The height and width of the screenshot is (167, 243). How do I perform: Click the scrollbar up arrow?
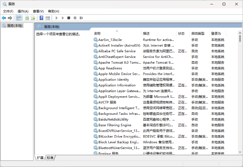click(240, 33)
